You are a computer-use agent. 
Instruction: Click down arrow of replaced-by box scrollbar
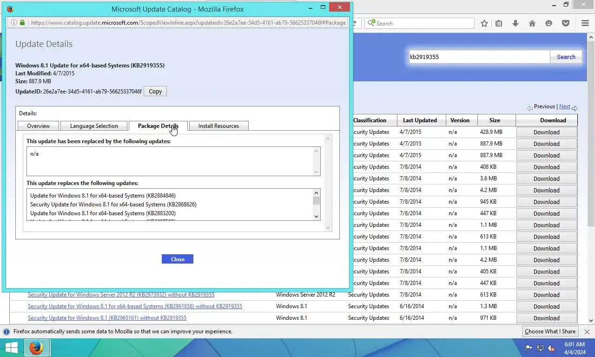tap(317, 172)
